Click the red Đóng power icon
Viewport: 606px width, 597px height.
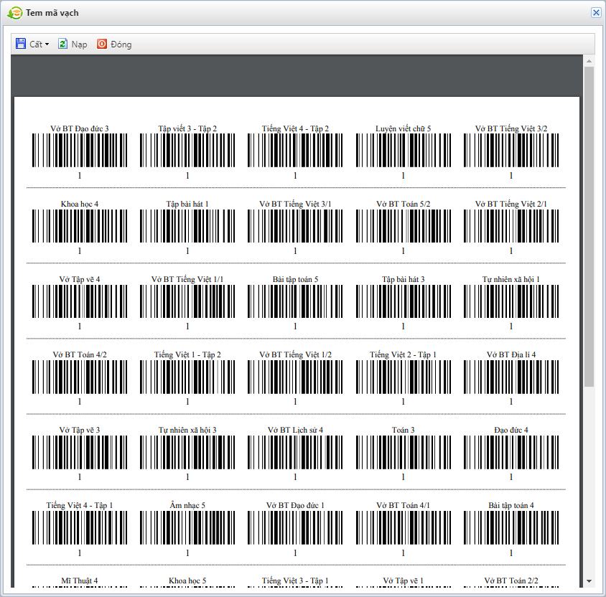tap(102, 44)
